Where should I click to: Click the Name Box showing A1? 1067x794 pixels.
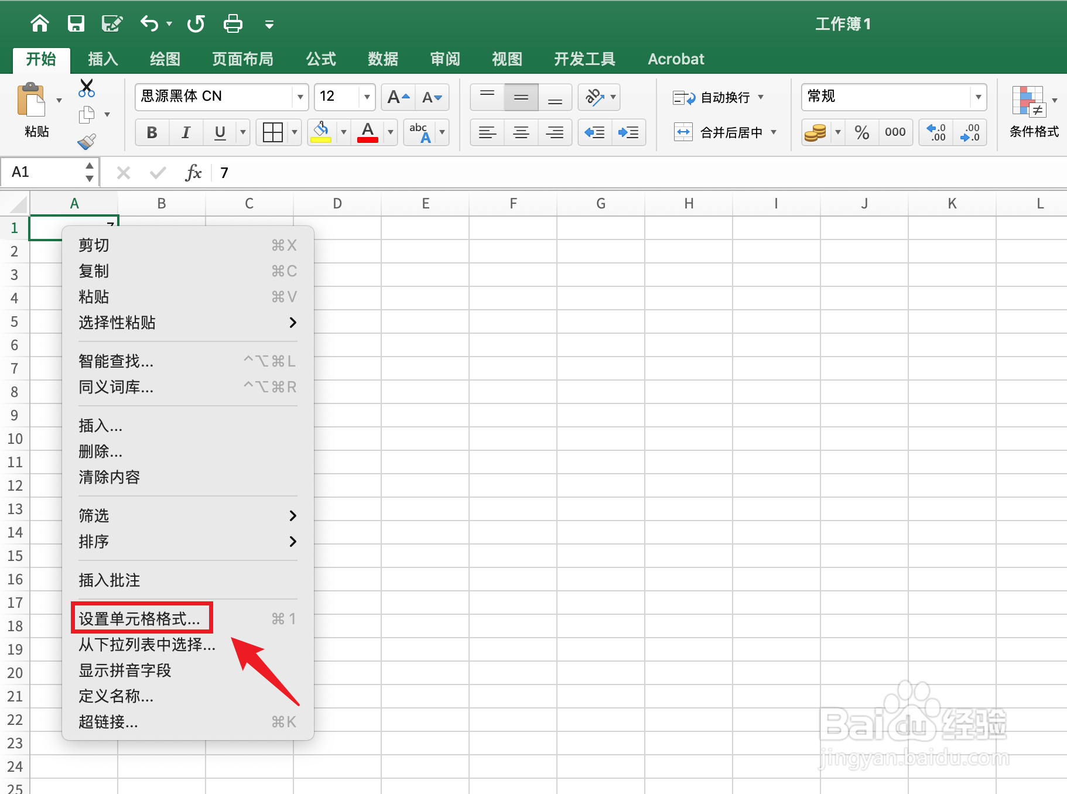point(45,172)
